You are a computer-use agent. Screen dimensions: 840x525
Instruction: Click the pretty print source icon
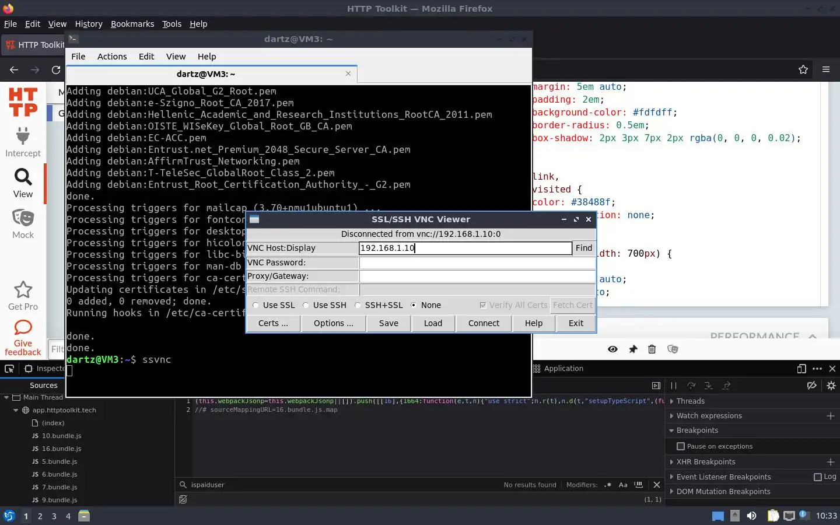pos(183,499)
